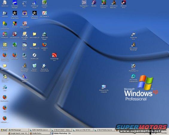Image resolution: width=169 pixels, height=135 pixels.
Task: Open the Xfire desktop shortcut
Action: (25, 4)
